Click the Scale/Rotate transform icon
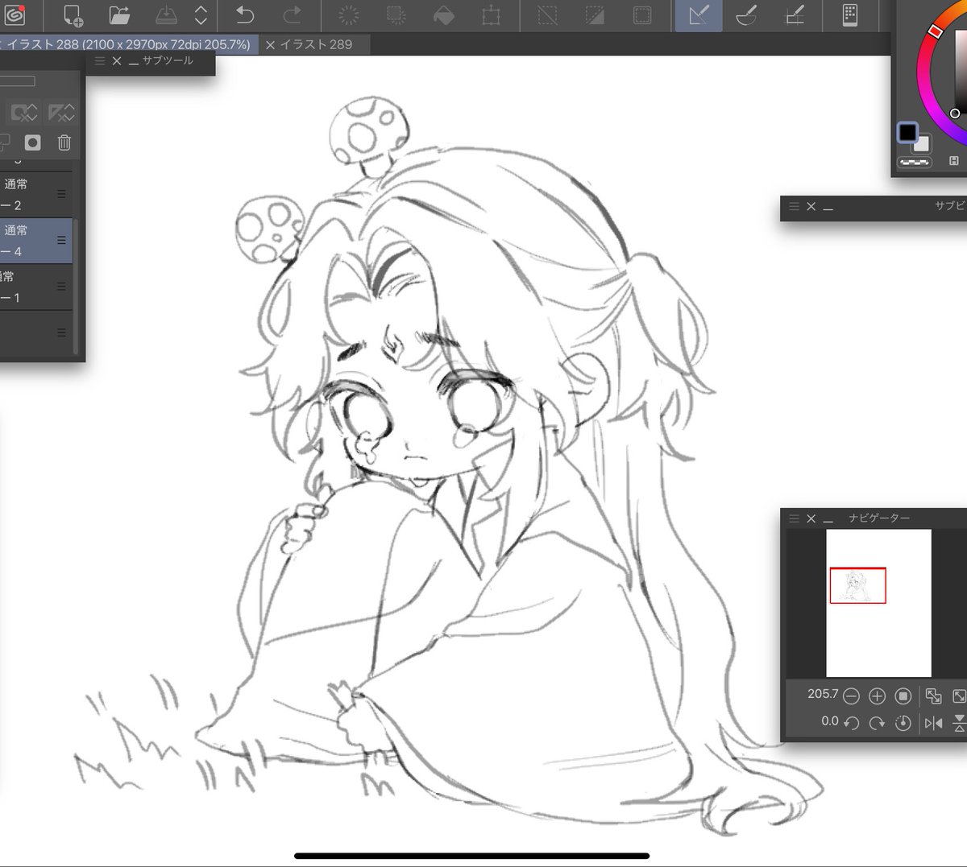967x867 pixels. [x=491, y=15]
